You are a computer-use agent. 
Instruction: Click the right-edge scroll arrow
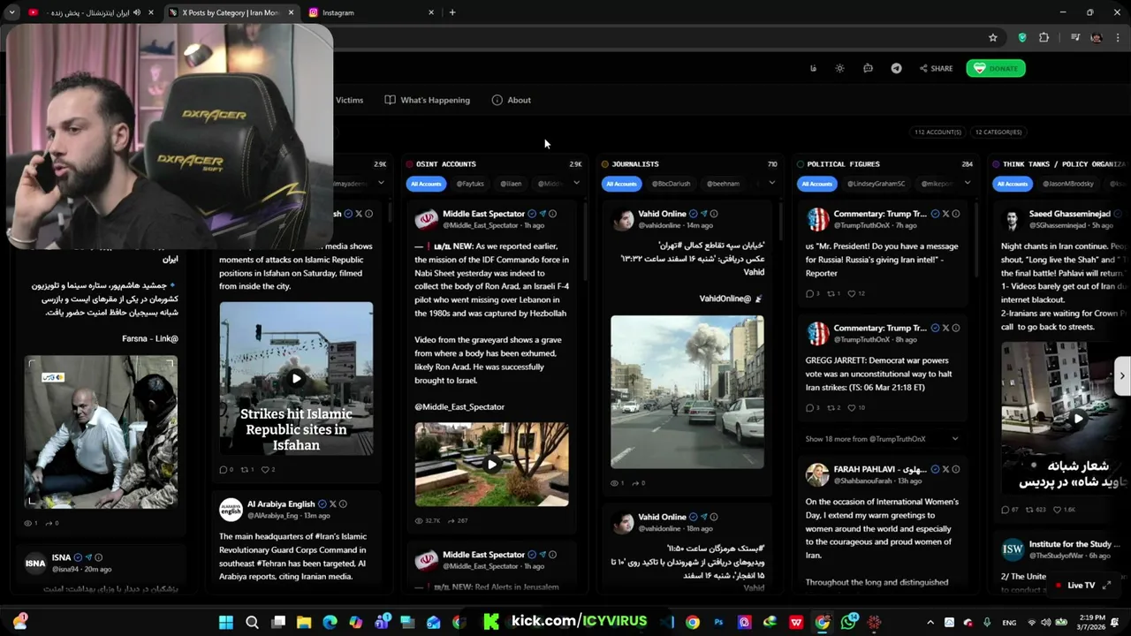[x=1121, y=376]
